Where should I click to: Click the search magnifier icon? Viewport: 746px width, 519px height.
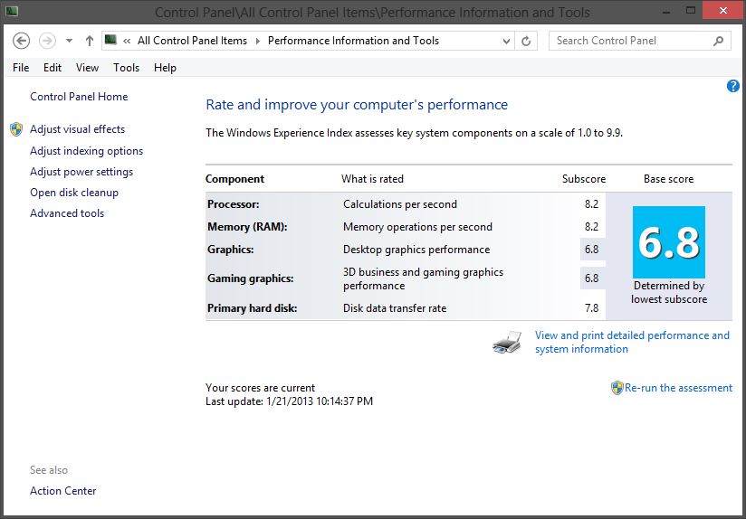(719, 41)
